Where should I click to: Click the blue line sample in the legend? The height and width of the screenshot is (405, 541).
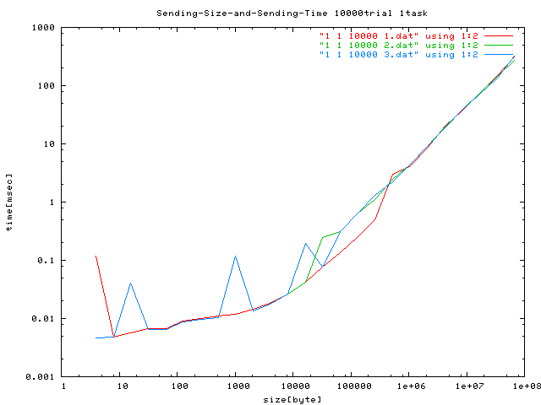pos(500,55)
